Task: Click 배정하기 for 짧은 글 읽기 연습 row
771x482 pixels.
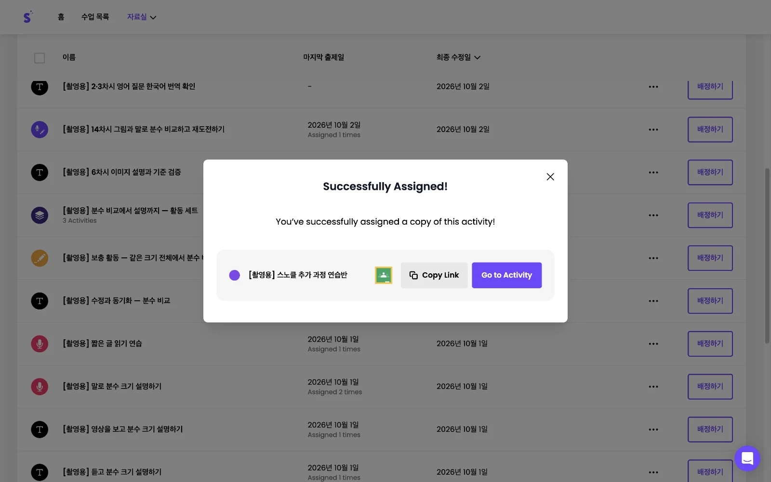Action: (710, 344)
